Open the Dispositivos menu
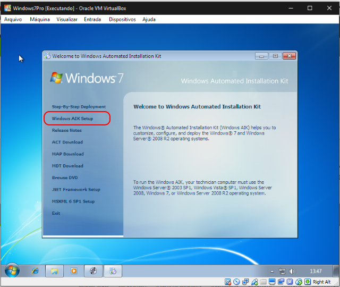The image size is (340, 287). click(x=122, y=19)
